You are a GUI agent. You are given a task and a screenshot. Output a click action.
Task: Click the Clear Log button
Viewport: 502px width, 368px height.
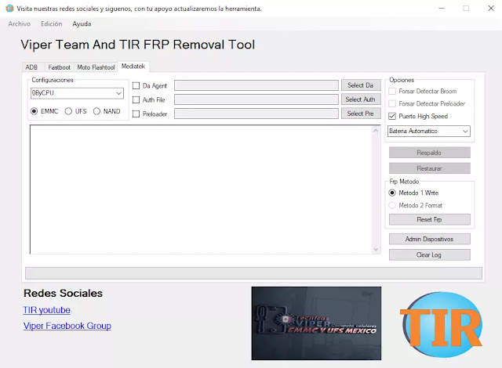pyautogui.click(x=430, y=255)
